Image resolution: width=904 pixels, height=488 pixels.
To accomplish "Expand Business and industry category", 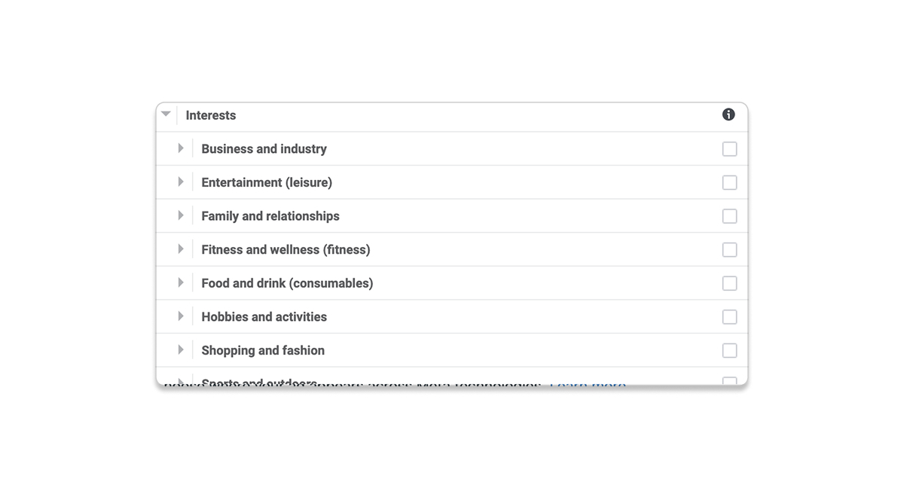I will click(x=181, y=148).
